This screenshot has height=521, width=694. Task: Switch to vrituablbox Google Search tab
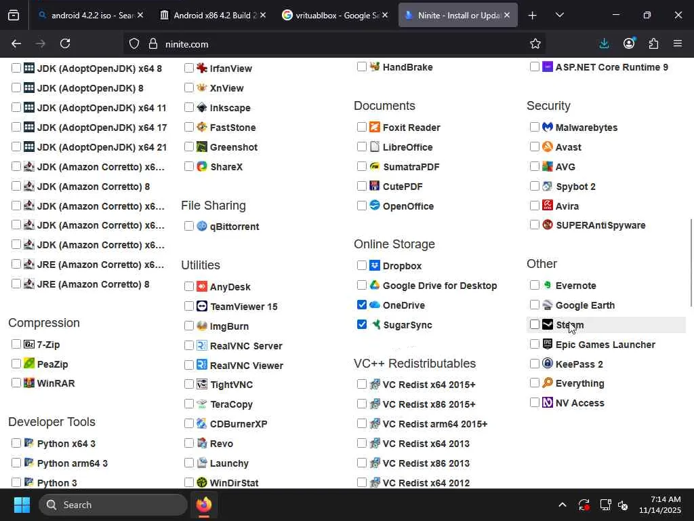pos(335,15)
